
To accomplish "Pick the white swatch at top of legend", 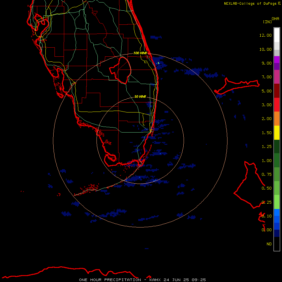I will click(x=277, y=35).
